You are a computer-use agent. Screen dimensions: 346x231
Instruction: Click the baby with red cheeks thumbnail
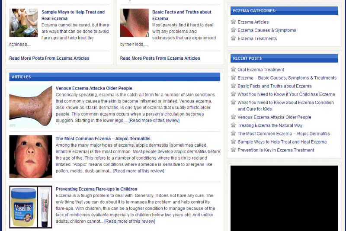[x=31, y=157]
